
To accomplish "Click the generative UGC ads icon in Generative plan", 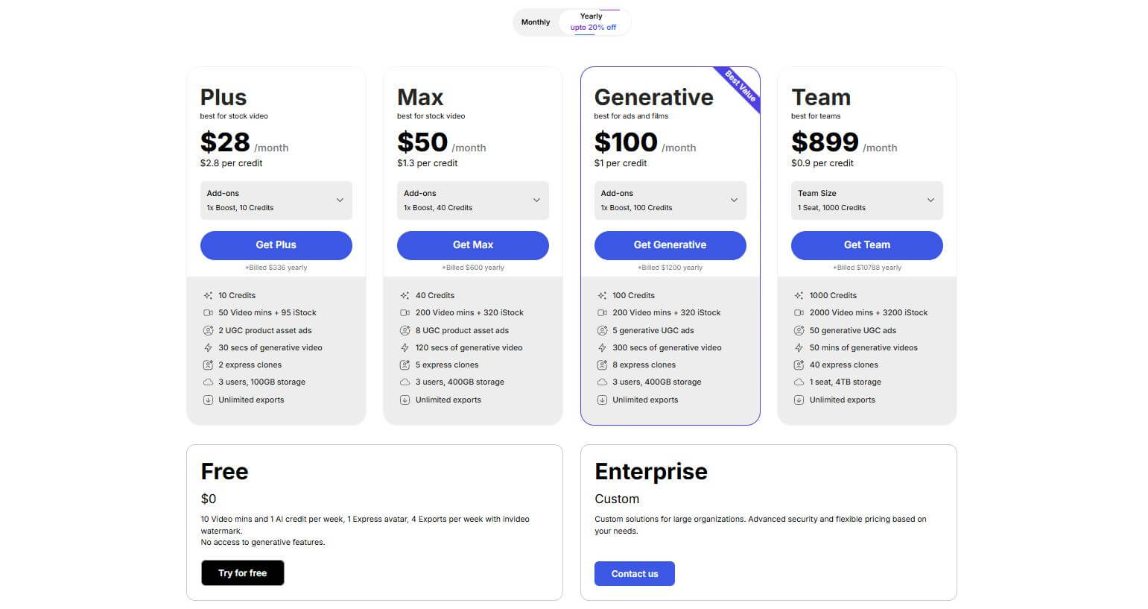I will (x=602, y=330).
